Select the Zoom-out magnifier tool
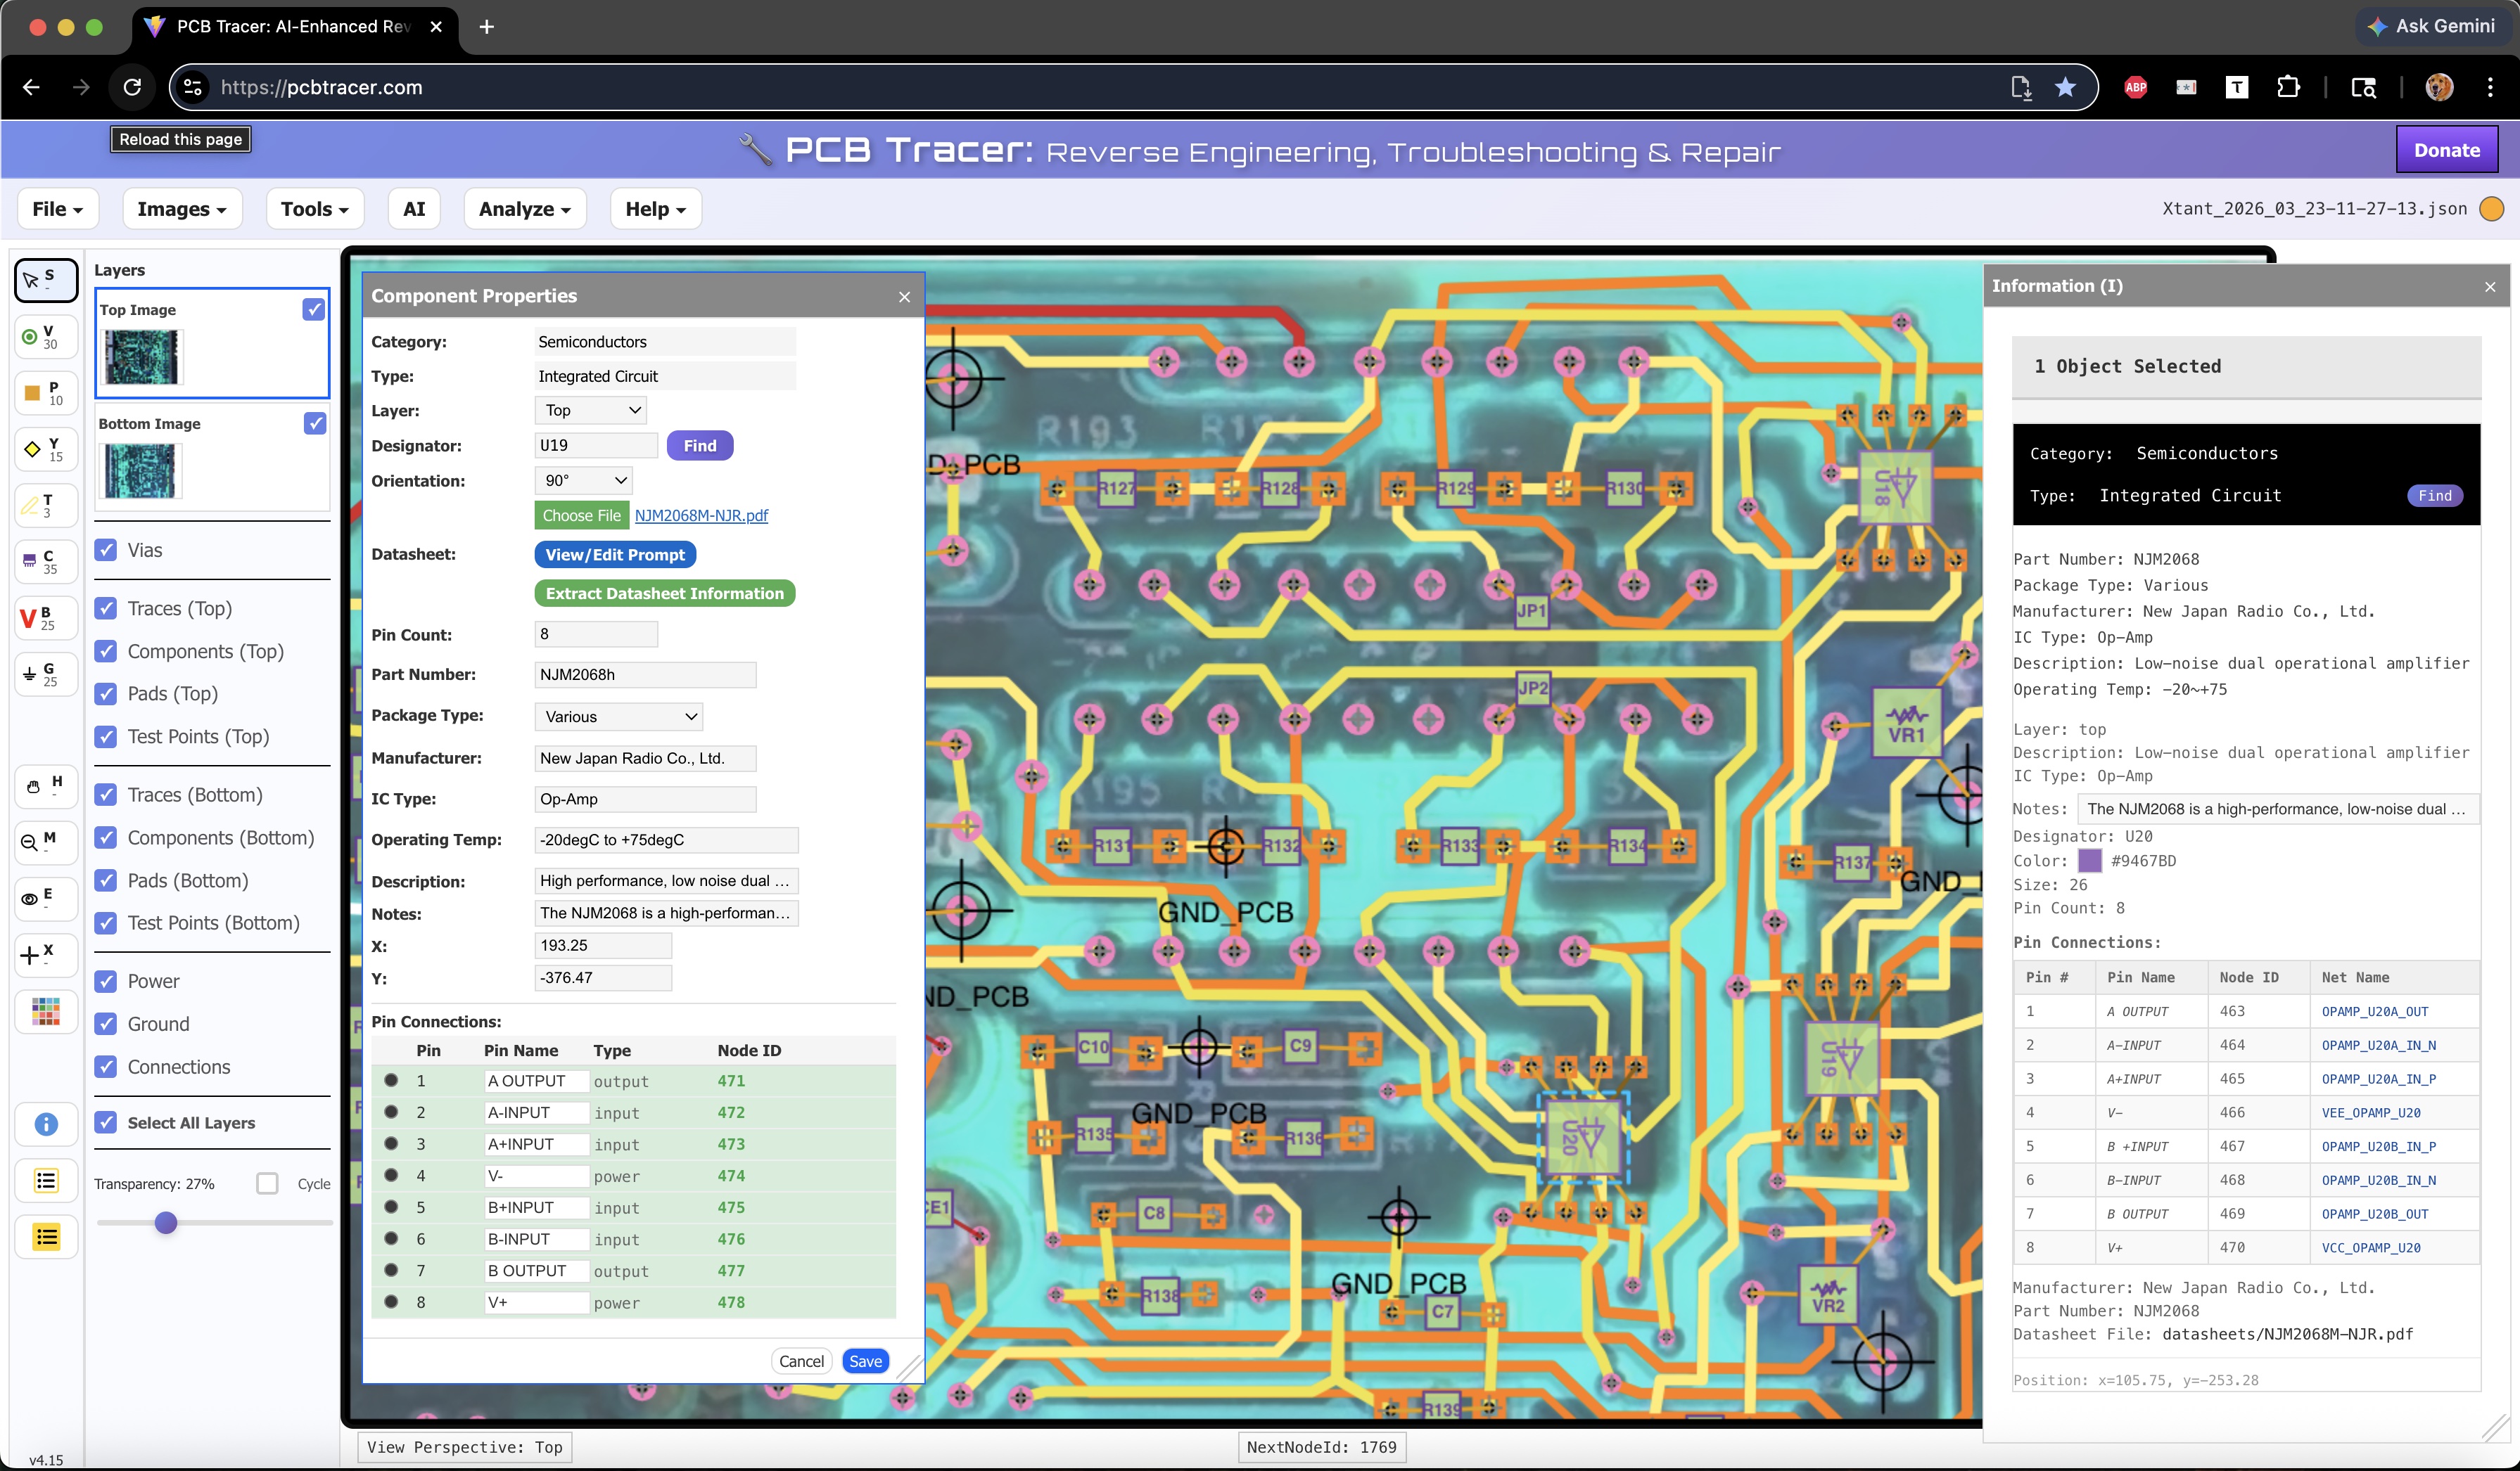This screenshot has height=1471, width=2520. (x=45, y=842)
